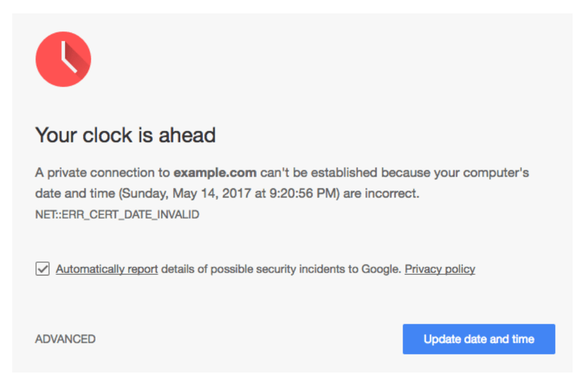Click the words A private connection to

[x=103, y=173]
